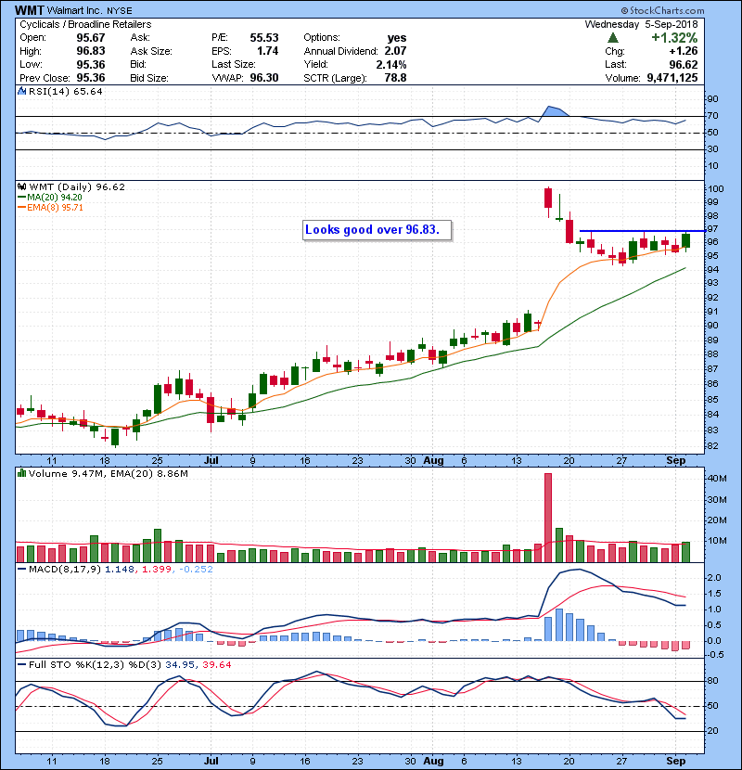The height and width of the screenshot is (770, 742).
Task: Click the Looks good over 96.83 annotation
Action: pos(377,230)
